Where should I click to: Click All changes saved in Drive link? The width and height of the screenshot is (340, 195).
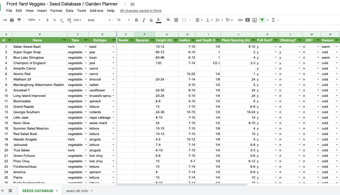point(141,11)
